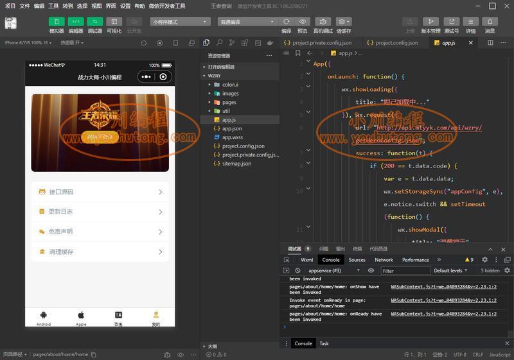Open the visualization panel button
This screenshot has height=360, width=514.
114,22
